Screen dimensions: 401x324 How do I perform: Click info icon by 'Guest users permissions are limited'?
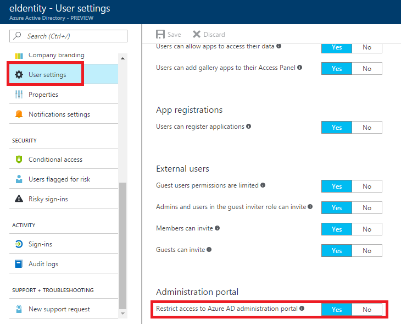pos(263,185)
